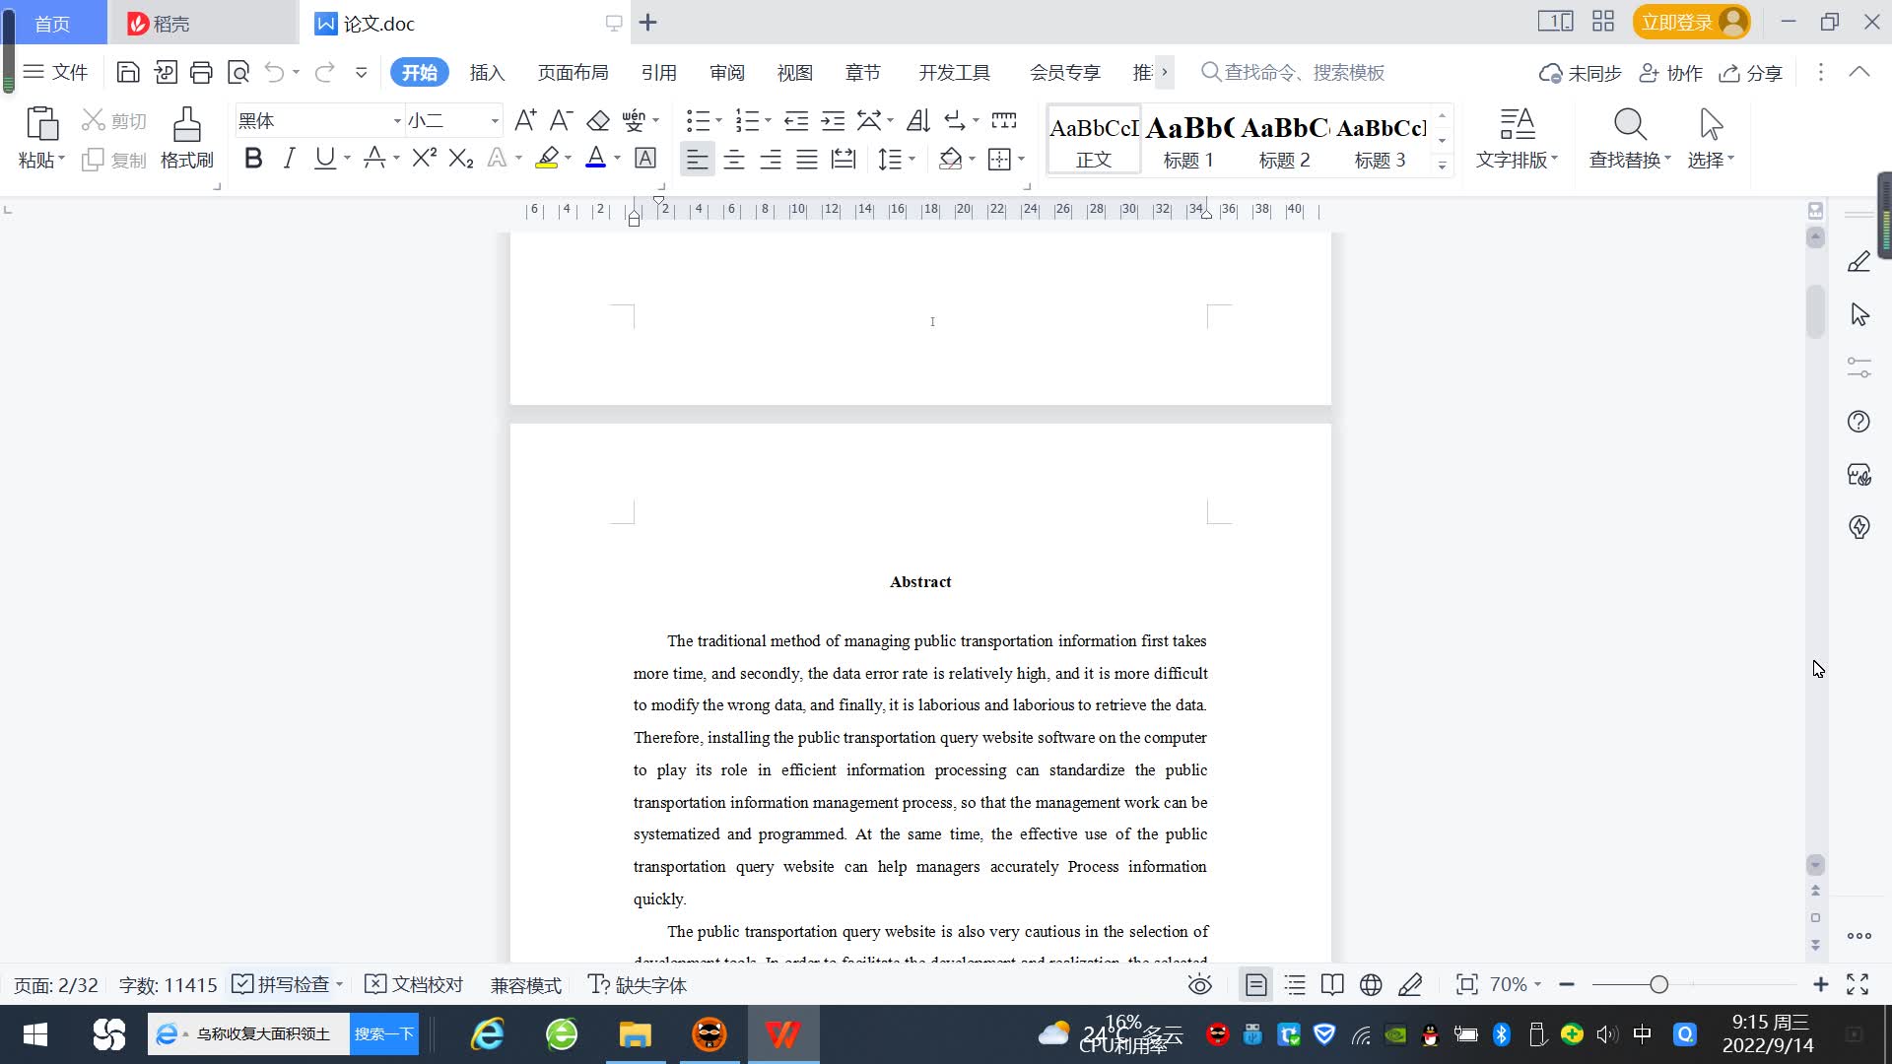Toggle center alignment
This screenshot has width=1892, height=1064.
[x=734, y=159]
